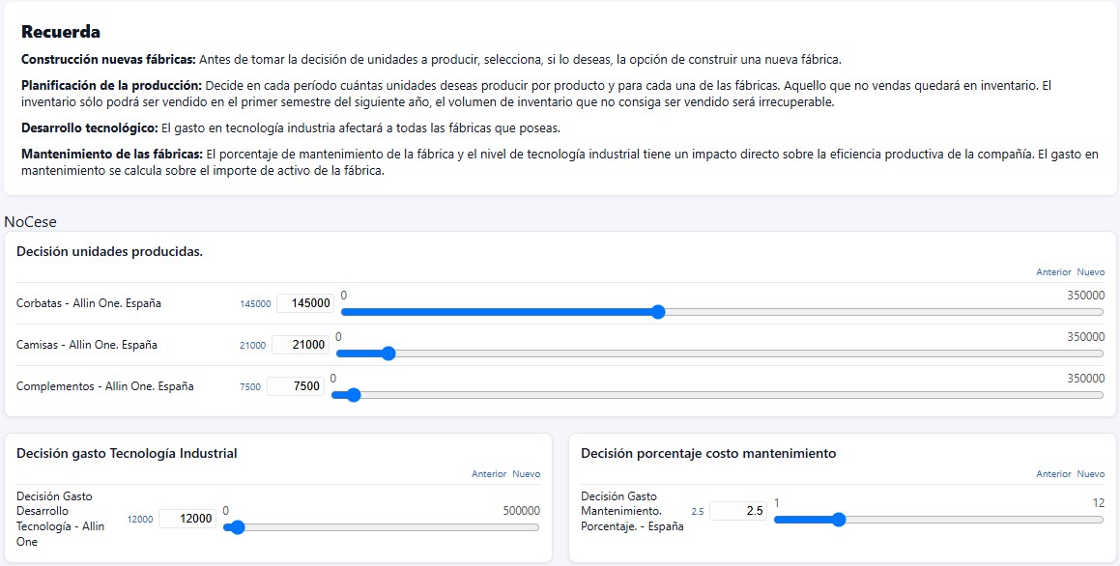This screenshot has height=566, width=1120.
Task: Click the previous value 145000 for Corbatas
Action: (x=255, y=304)
